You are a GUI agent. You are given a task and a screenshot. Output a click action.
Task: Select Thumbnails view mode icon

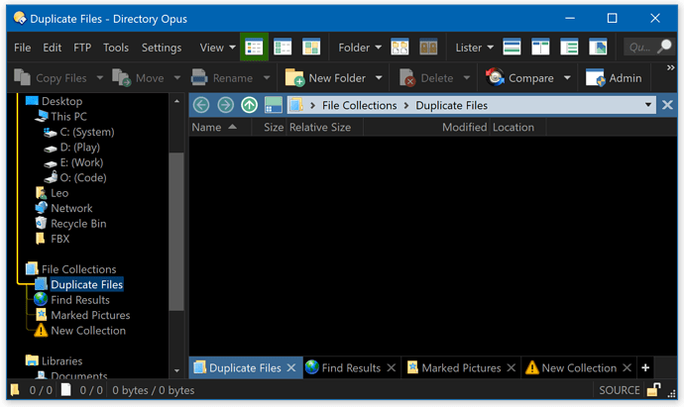pyautogui.click(x=311, y=48)
